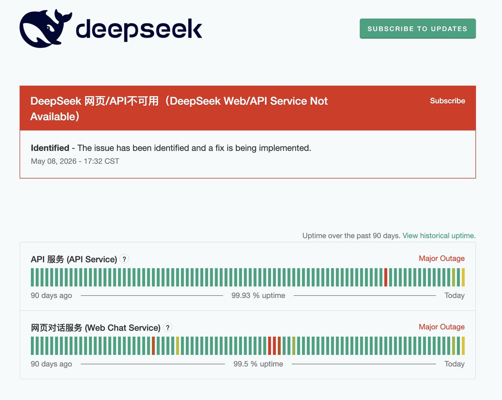Click Major Outage status of Web Chat Service
502x400 pixels.
[x=442, y=327]
